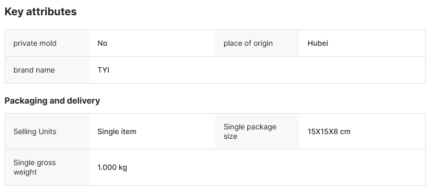Select the Selling Units label
This screenshot has height=193, width=430.
point(35,131)
